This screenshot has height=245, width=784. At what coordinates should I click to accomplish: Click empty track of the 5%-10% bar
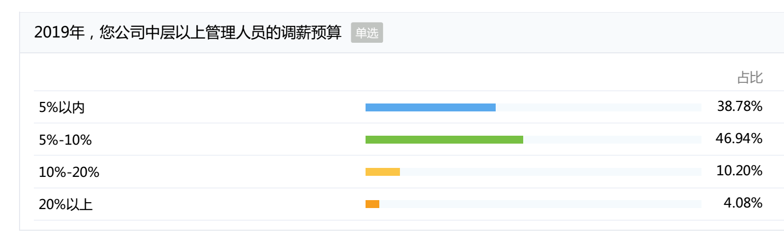tap(612, 140)
